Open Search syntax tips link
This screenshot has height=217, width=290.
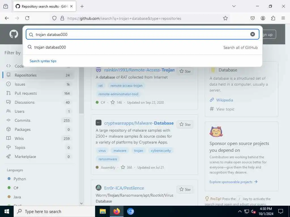[x=43, y=61]
